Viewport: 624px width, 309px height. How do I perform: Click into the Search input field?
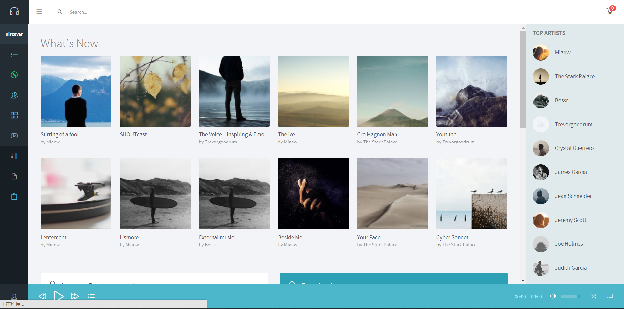130,12
